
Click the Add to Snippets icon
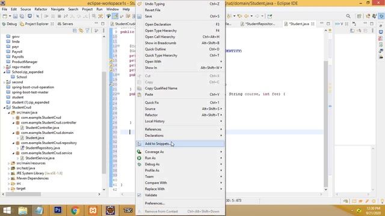pos(139,144)
